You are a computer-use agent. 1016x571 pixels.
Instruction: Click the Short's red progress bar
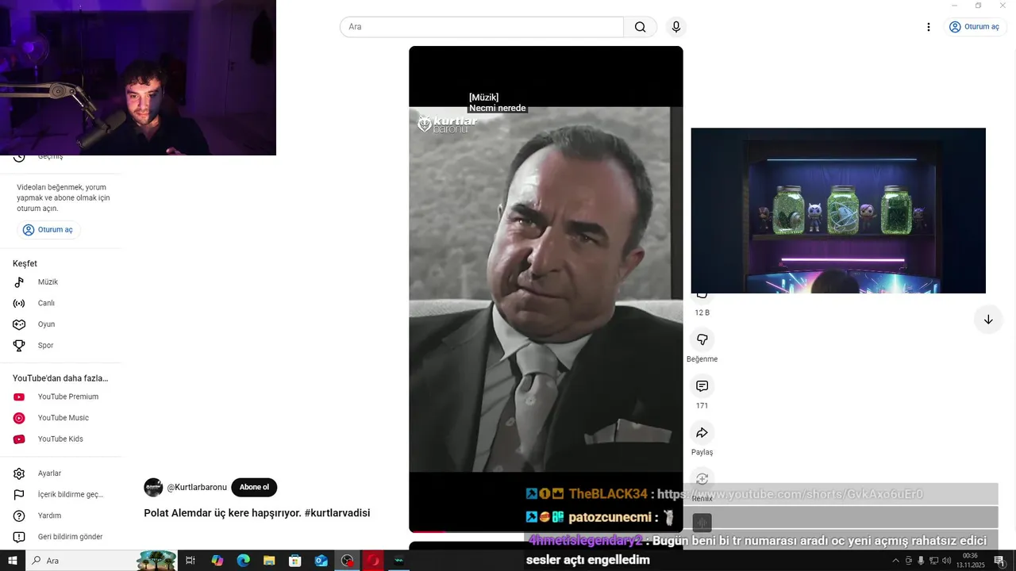coord(427,531)
